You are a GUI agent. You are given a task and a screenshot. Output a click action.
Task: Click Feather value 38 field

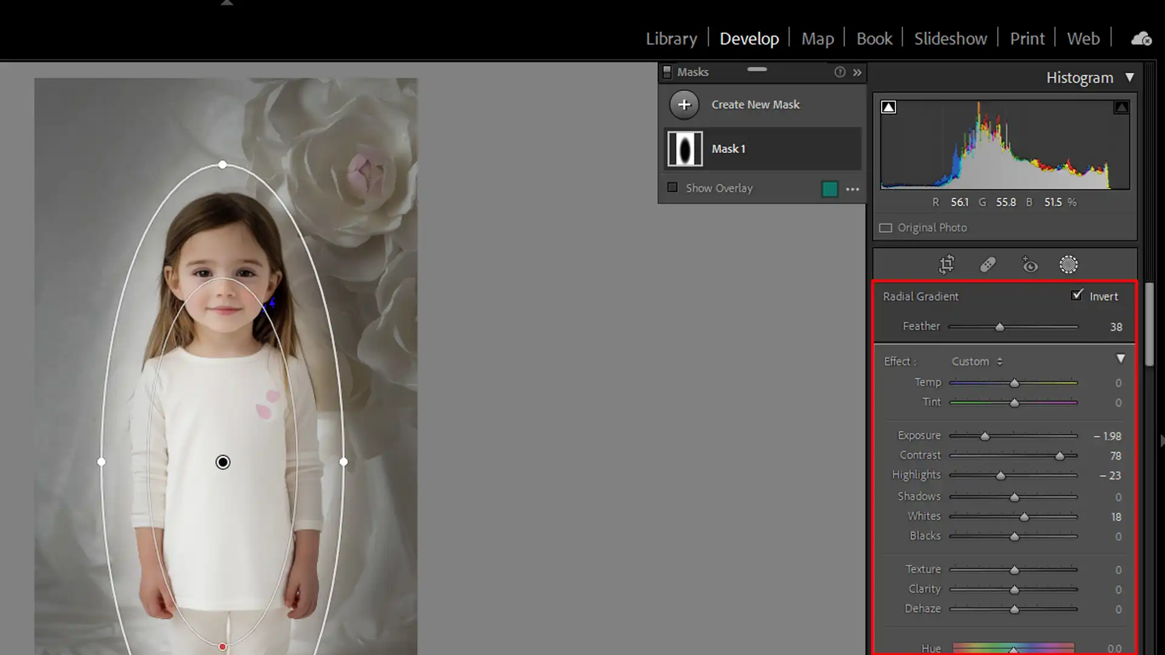pyautogui.click(x=1116, y=327)
